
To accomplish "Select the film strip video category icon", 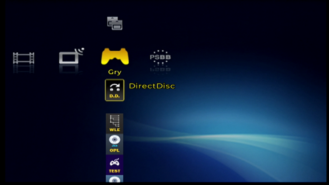I will click(x=23, y=58).
